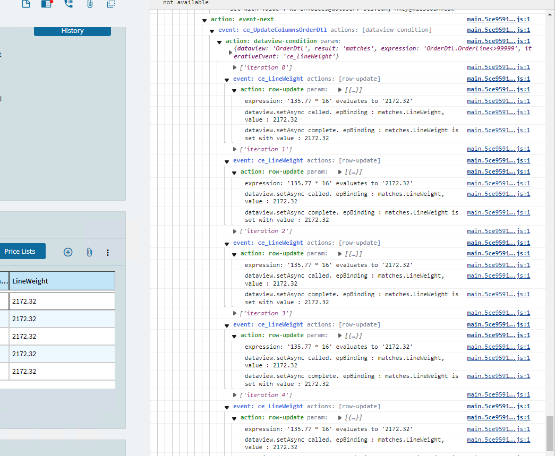The image size is (555, 456).
Task: Open the source link on the iteration 2 row
Action: coord(498,231)
